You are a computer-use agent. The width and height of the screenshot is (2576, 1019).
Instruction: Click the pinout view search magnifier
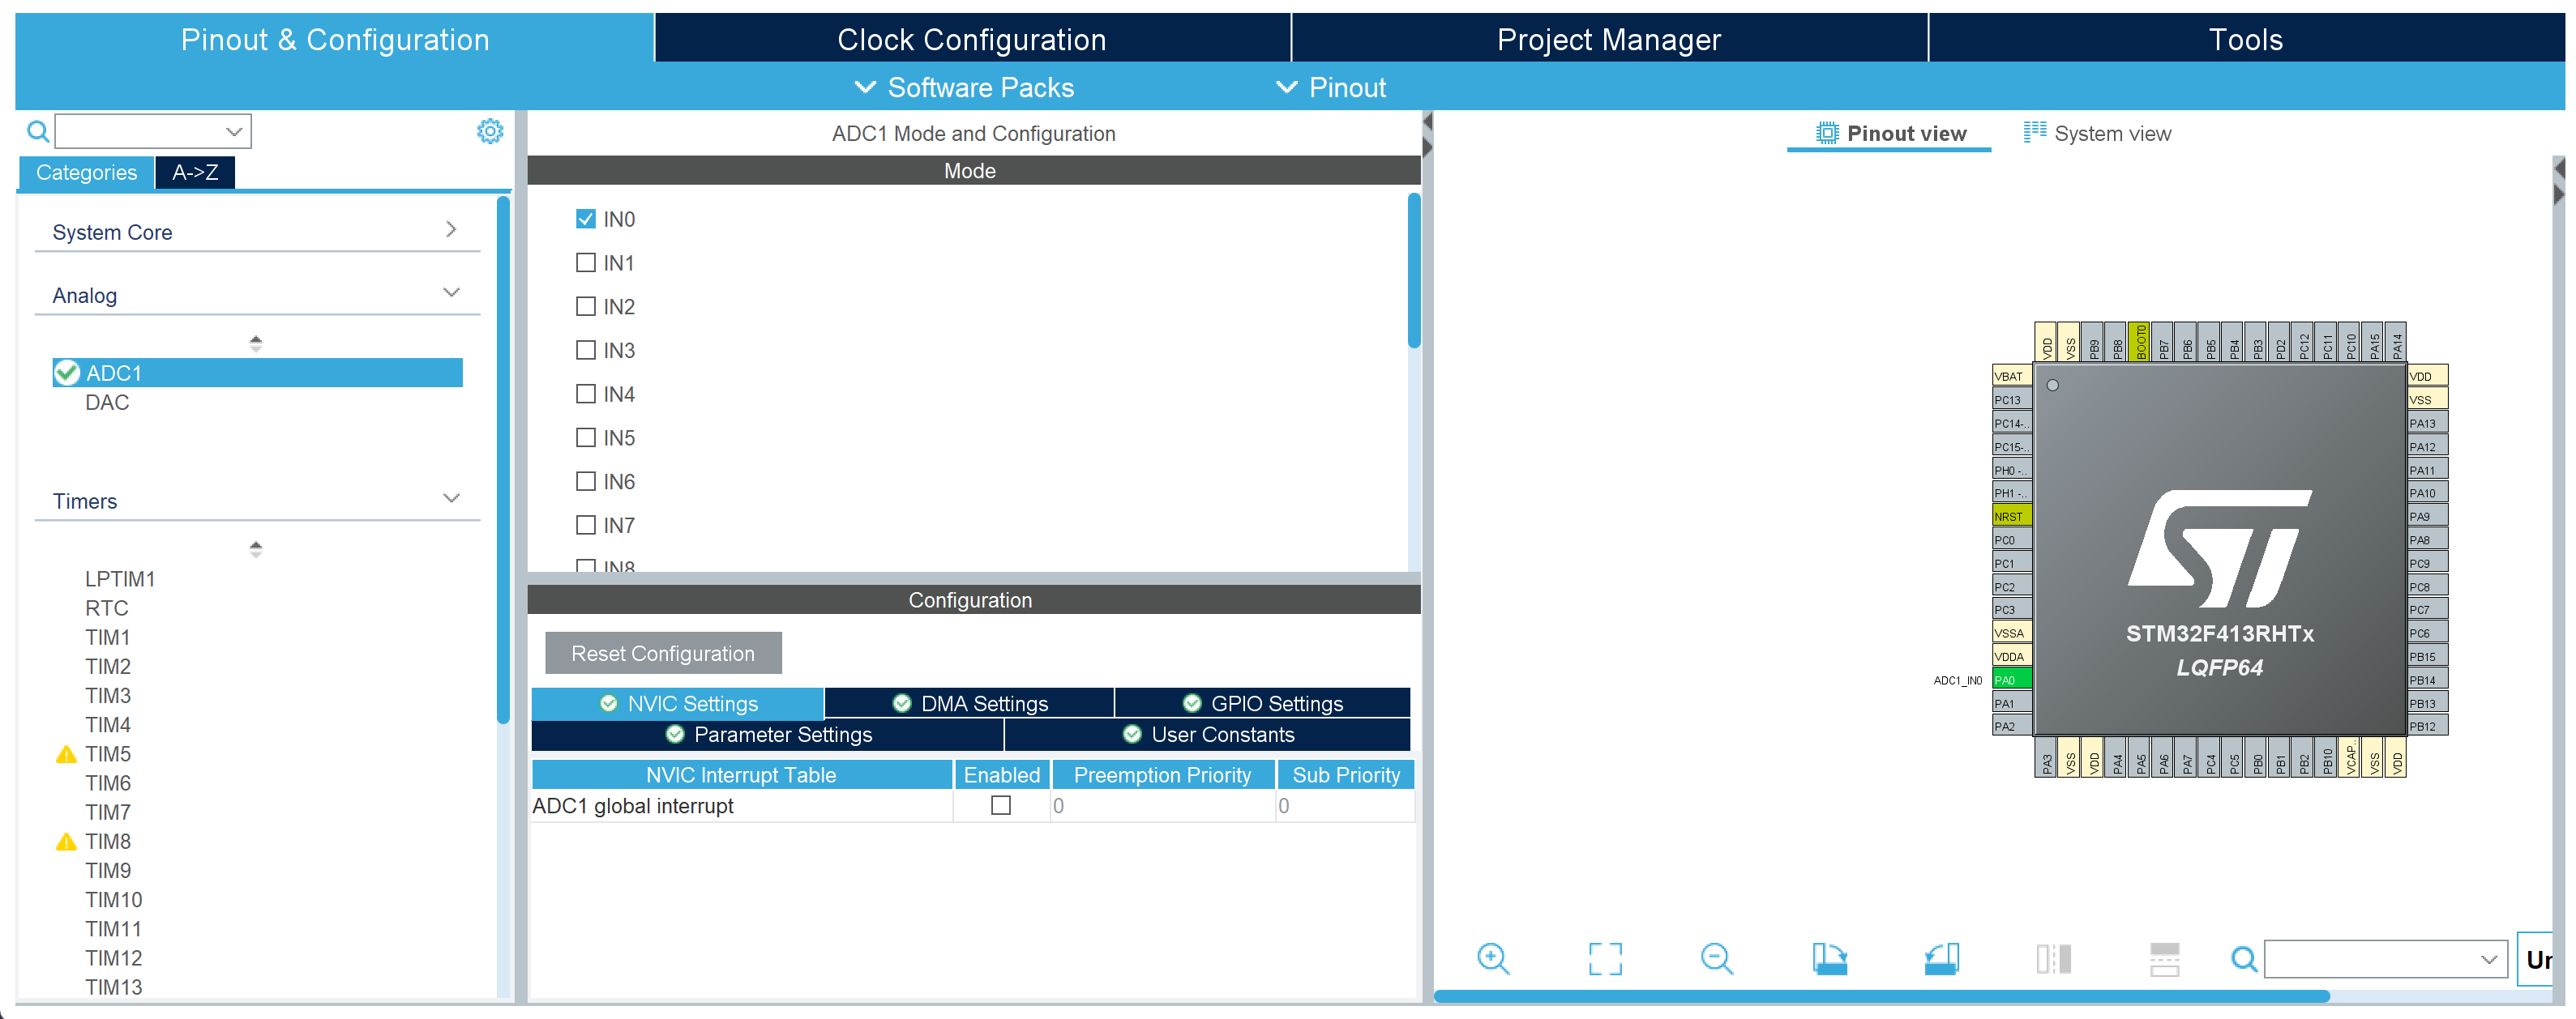point(2243,959)
